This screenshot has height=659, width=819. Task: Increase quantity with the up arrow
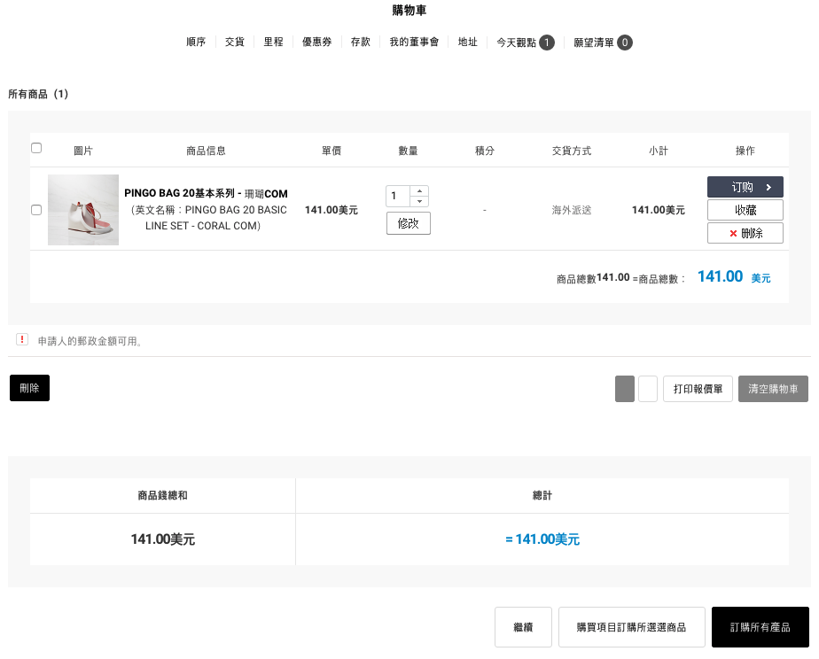tap(419, 190)
